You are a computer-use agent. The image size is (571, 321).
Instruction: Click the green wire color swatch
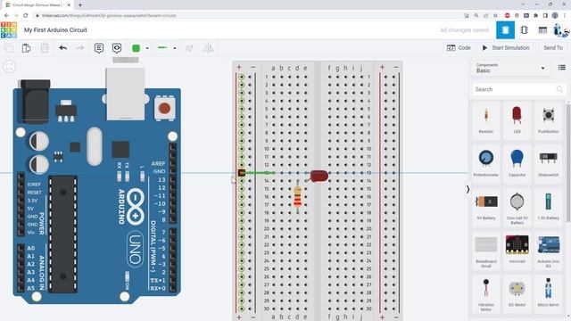pos(136,48)
